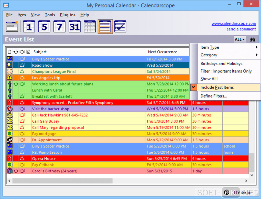
Task: Open the Item menu
Action: pos(22,15)
